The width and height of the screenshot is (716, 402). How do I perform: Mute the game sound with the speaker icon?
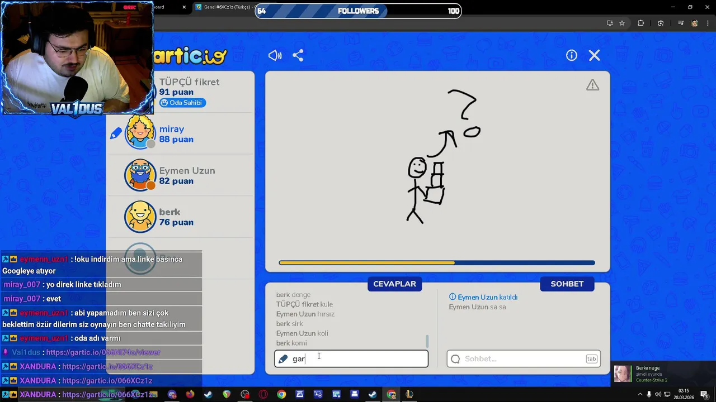pos(275,55)
